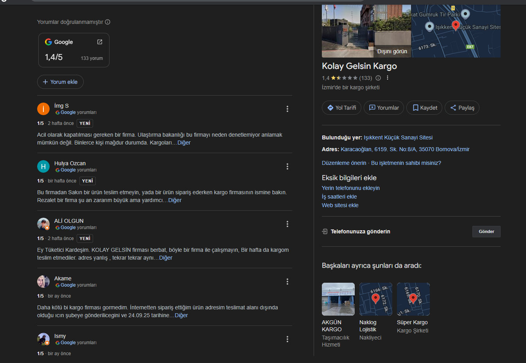Open the Işıkkent Küçük Sanayi Sitesi link
Viewport: 526px width, 363px height.
pyautogui.click(x=398, y=137)
